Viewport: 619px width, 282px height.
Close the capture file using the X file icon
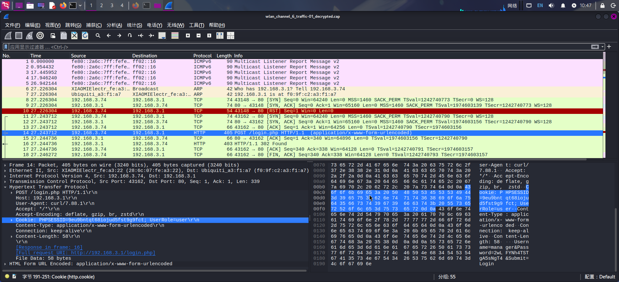[x=74, y=35]
